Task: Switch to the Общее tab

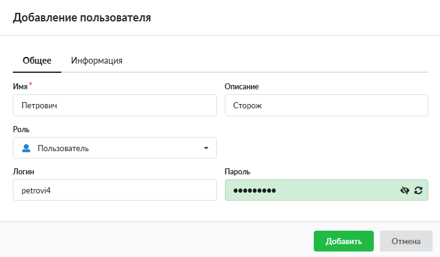Action: tap(37, 61)
